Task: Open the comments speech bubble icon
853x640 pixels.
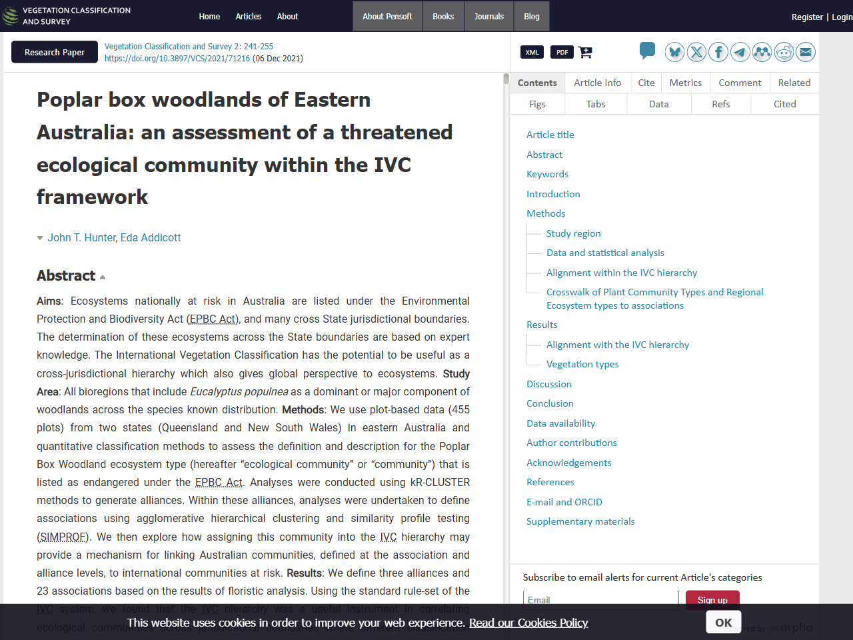Action: (x=646, y=51)
